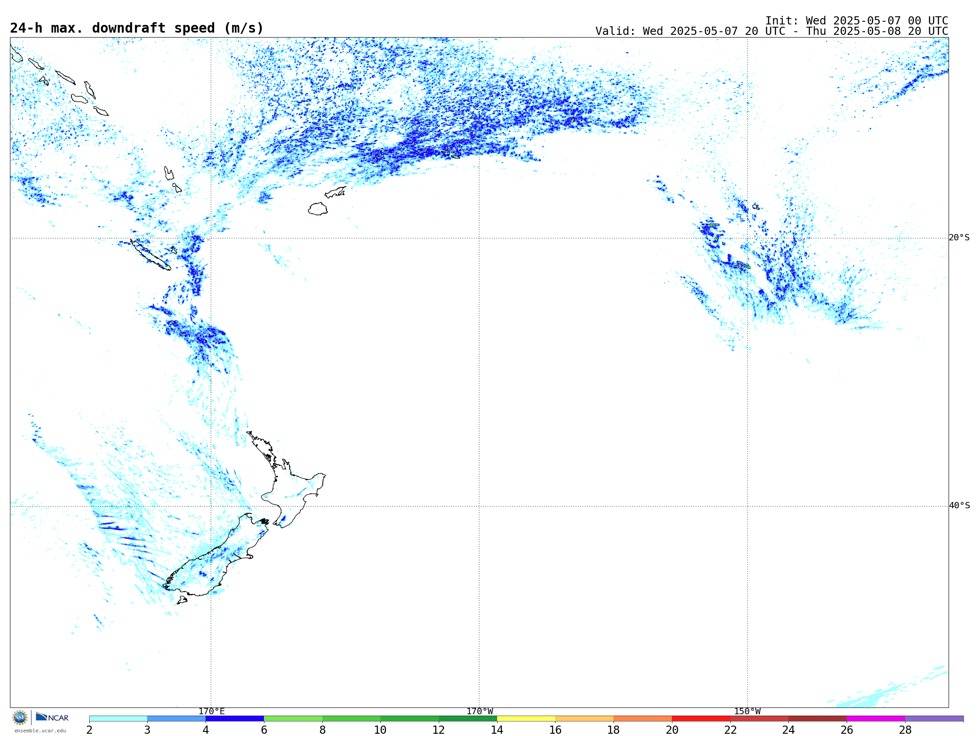Click the orange 18-20 color swatch

coord(642,719)
